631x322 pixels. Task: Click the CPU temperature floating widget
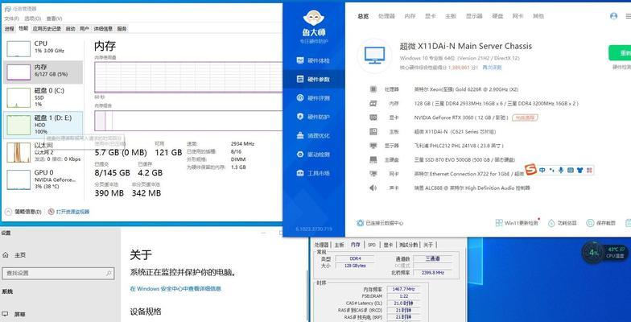(x=605, y=253)
